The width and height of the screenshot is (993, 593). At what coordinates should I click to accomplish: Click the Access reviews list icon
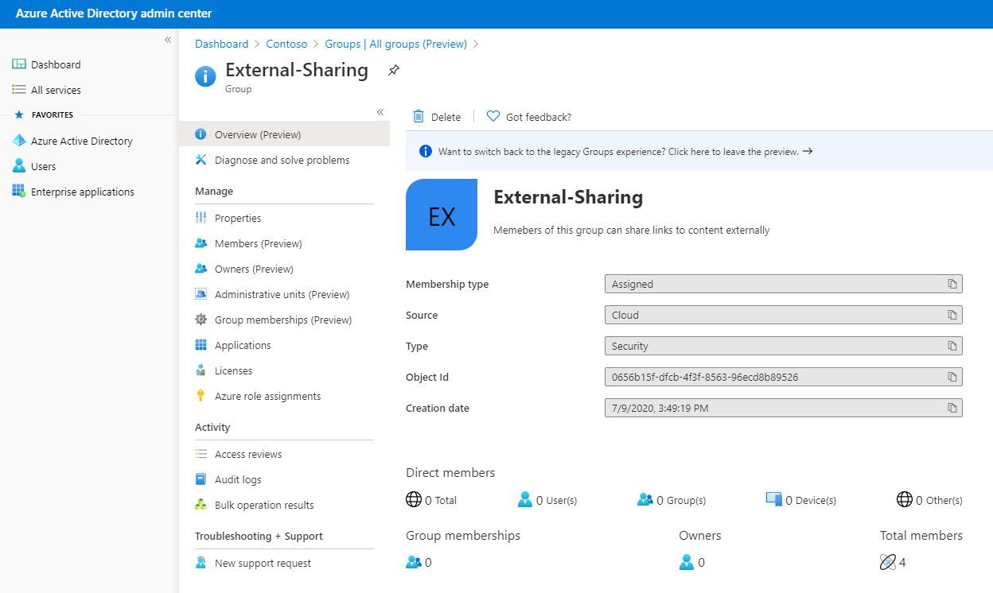[201, 454]
